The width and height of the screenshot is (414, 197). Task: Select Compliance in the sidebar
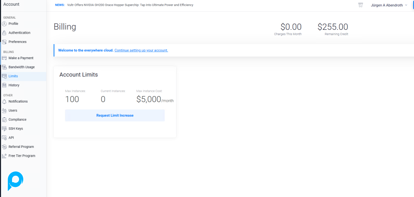click(17, 120)
